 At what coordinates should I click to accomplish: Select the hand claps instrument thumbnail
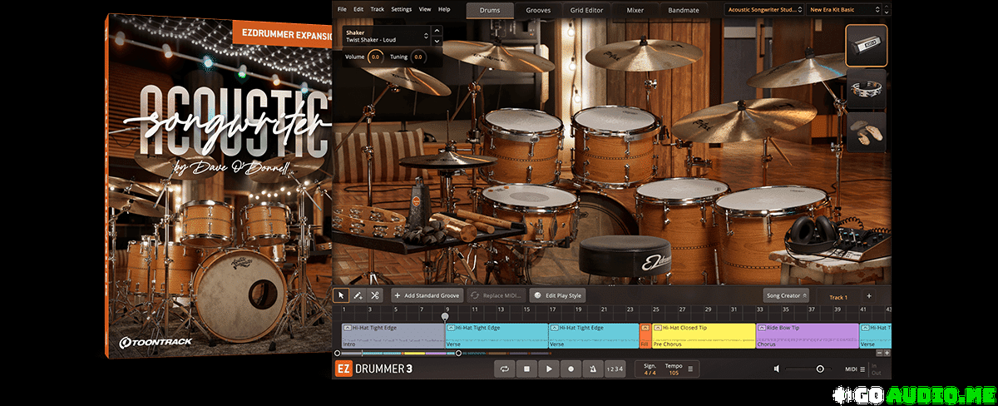click(867, 133)
